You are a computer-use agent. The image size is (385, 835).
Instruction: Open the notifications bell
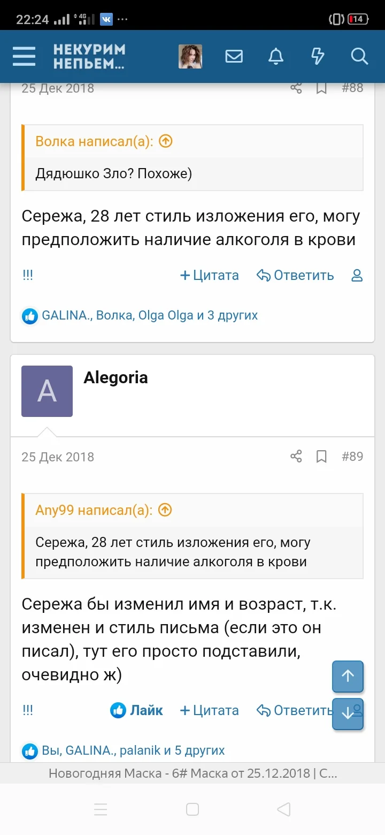point(276,56)
